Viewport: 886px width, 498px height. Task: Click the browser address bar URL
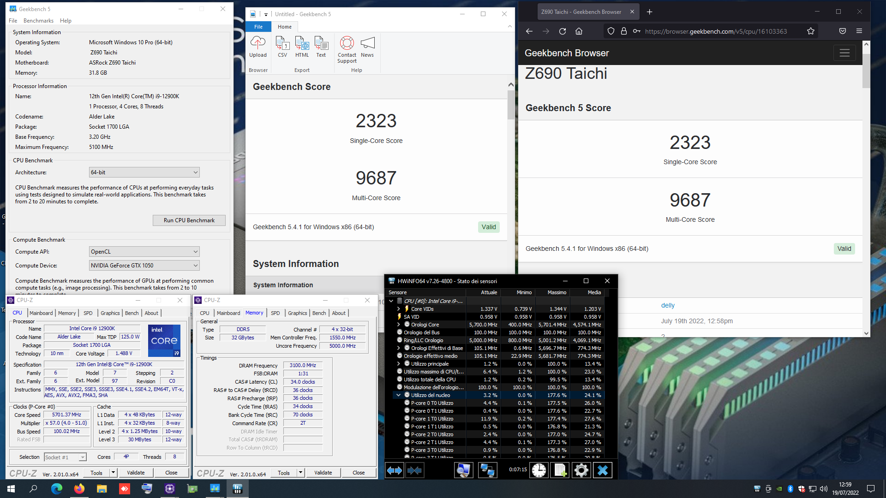[x=716, y=31]
